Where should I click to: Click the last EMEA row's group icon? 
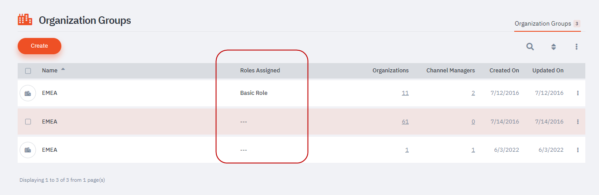pyautogui.click(x=28, y=150)
